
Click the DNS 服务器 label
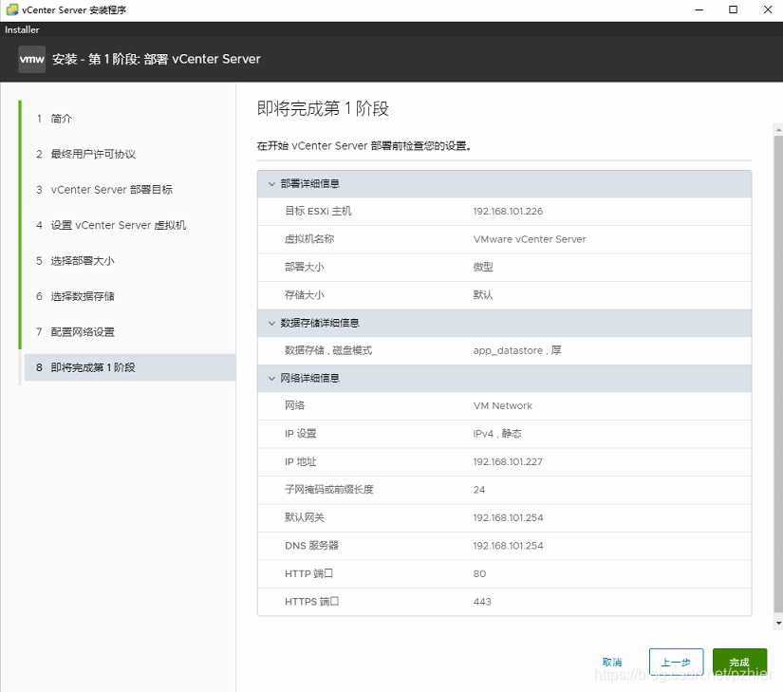[x=311, y=546]
